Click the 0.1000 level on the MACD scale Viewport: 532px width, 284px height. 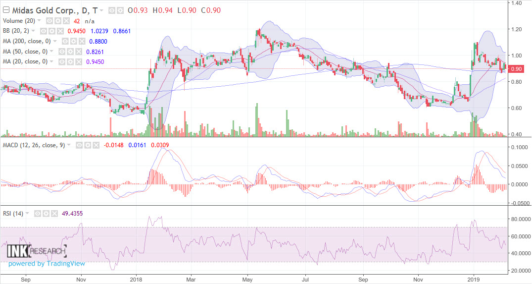(520, 147)
